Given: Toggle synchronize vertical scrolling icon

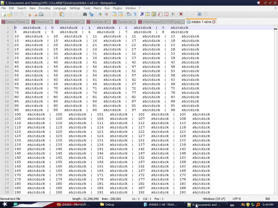Looking at the screenshot, I should tap(114, 14).
